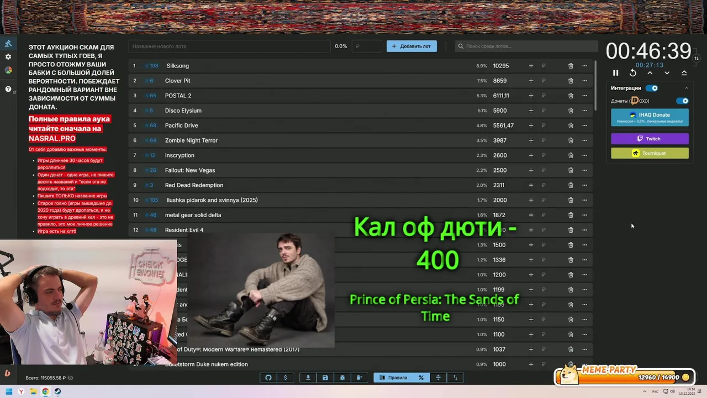This screenshot has height=398, width=707.
Task: Click the Inscryption lot name
Action: click(x=180, y=155)
